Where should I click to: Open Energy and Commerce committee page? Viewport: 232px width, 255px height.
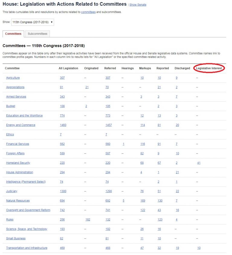pos(21,125)
